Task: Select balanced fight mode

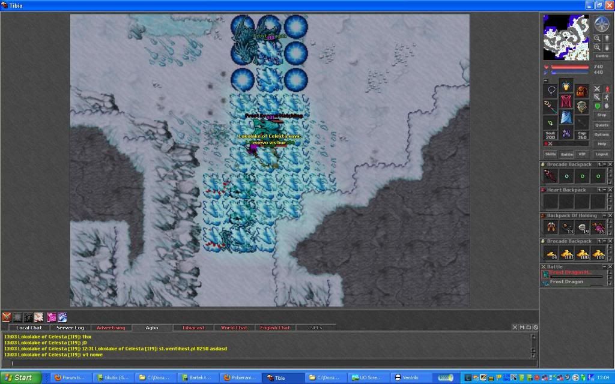Action: click(x=597, y=98)
